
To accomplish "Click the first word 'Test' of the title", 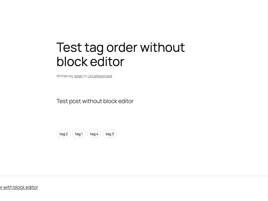I will [69, 47].
